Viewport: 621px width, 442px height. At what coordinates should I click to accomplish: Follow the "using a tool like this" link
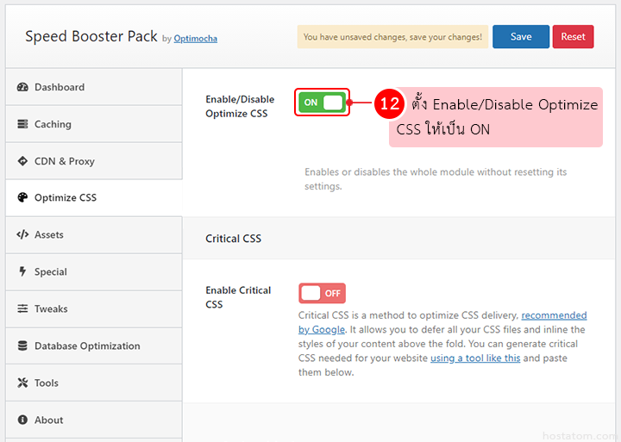point(475,358)
